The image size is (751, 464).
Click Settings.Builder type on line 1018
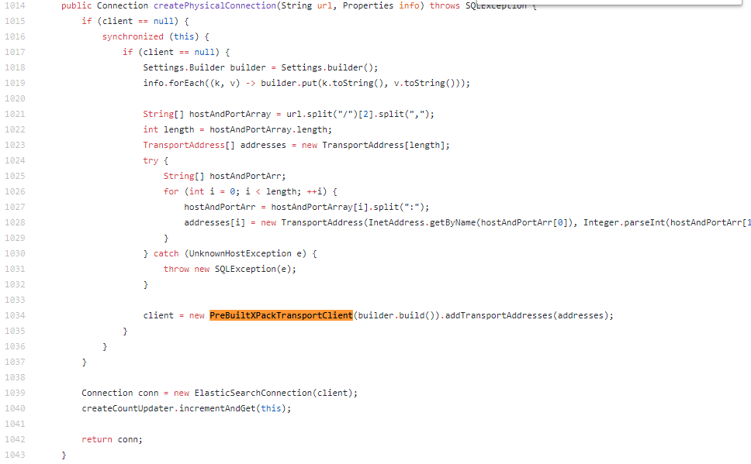click(184, 67)
